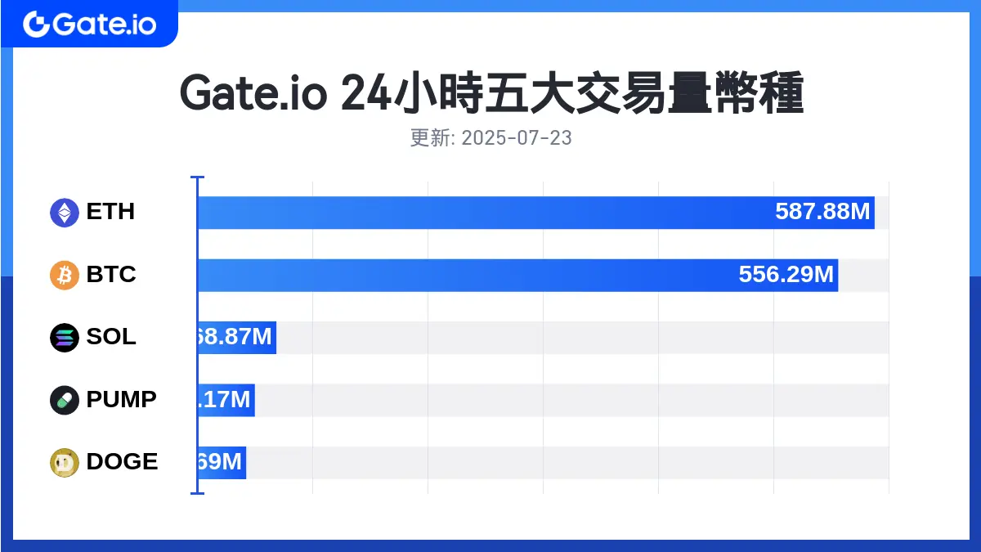Select the Ethereum coin icon
This screenshot has height=552, width=981.
(x=65, y=213)
